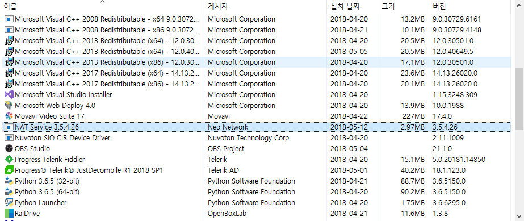The image size is (524, 221).
Task: Click the Neo Network publisher cell
Action: pyautogui.click(x=228, y=127)
